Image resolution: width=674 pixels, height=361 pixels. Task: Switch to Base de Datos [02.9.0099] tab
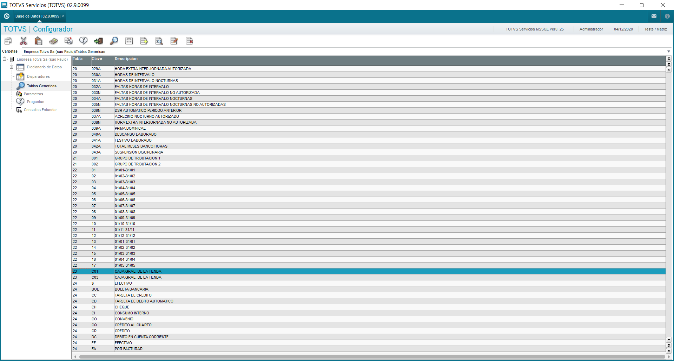[x=38, y=16]
